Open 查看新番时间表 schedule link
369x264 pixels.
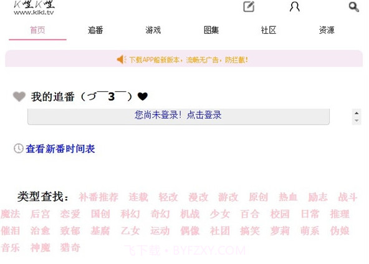click(x=60, y=149)
